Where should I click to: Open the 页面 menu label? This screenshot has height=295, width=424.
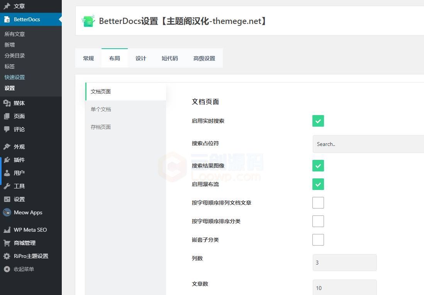(19, 116)
